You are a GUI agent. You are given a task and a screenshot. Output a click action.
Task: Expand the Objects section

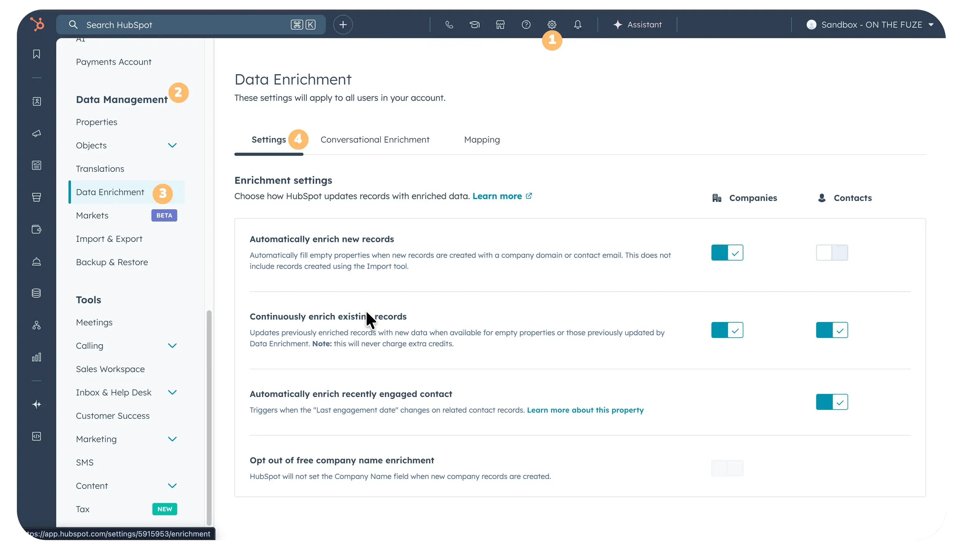[173, 145]
